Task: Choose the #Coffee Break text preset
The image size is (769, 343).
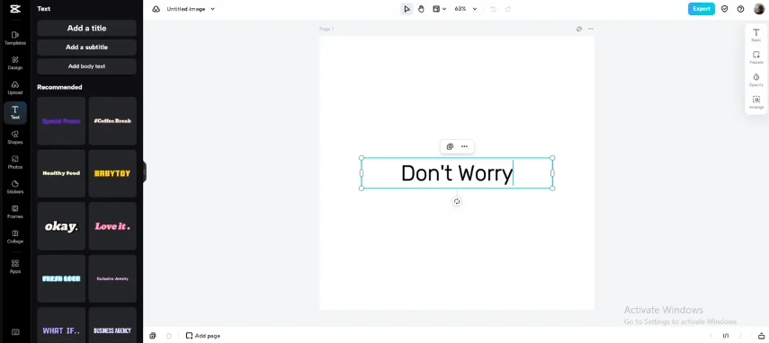Action: pyautogui.click(x=112, y=121)
